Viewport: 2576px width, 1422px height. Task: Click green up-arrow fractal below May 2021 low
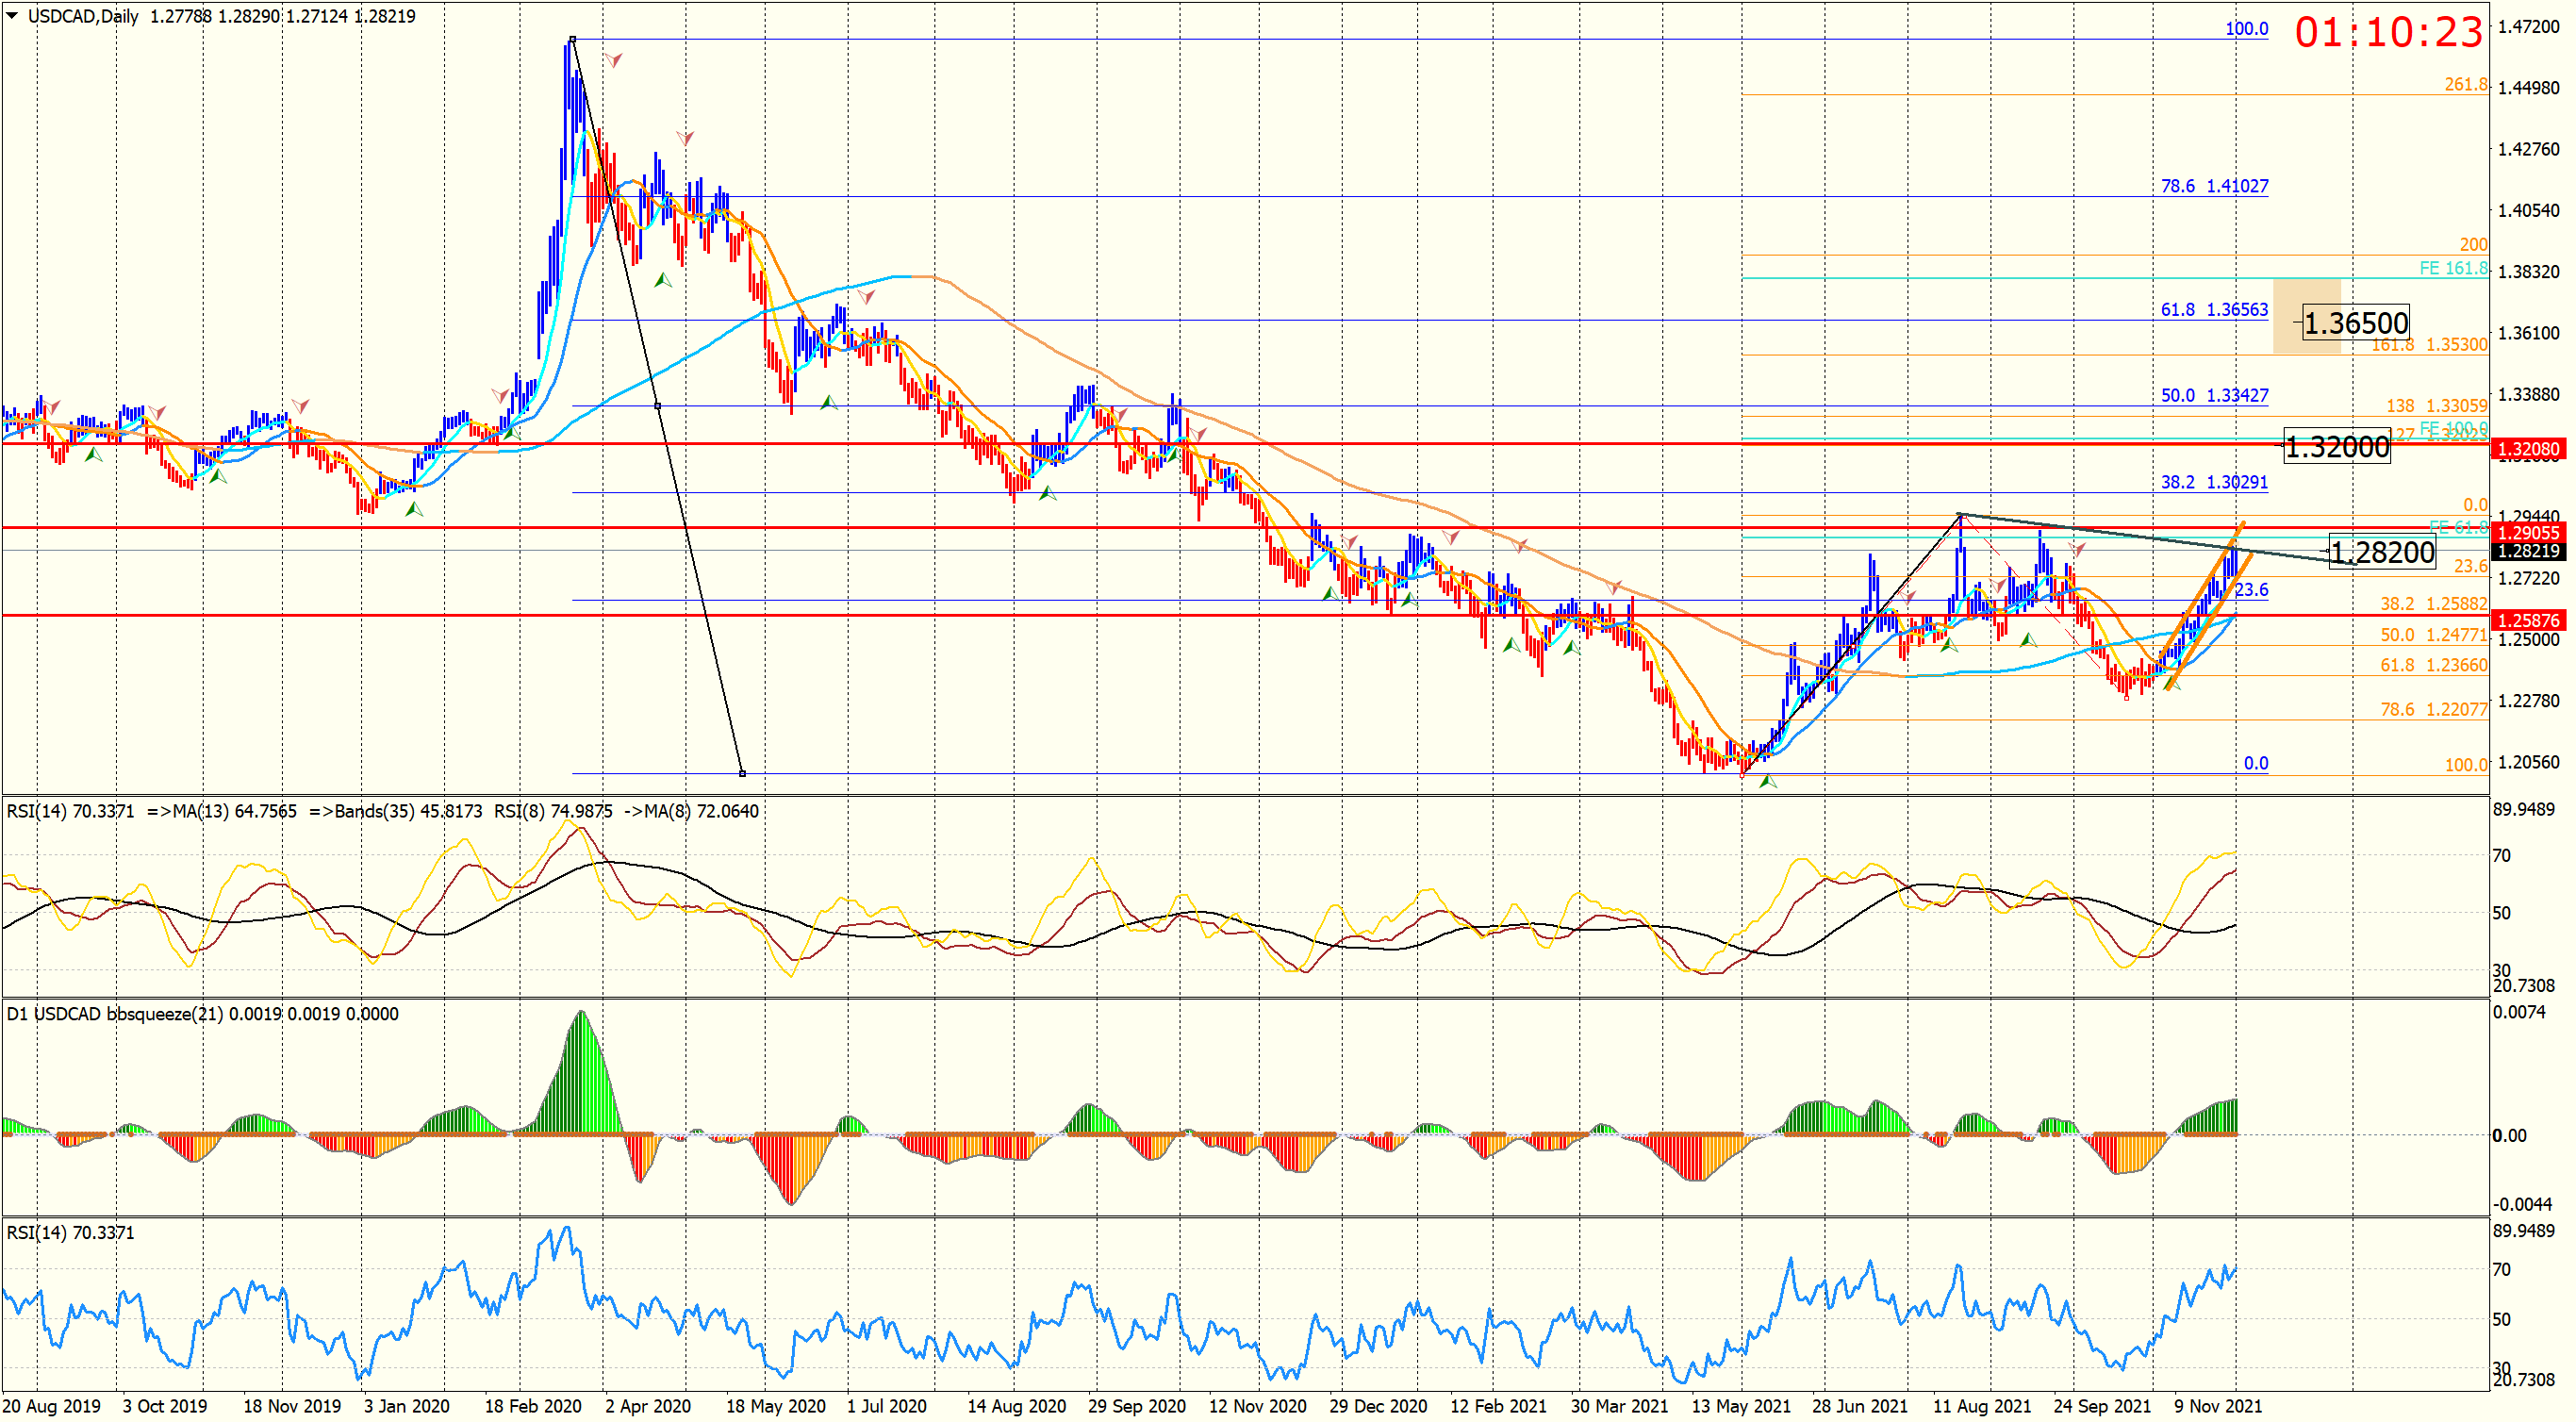tap(1768, 781)
